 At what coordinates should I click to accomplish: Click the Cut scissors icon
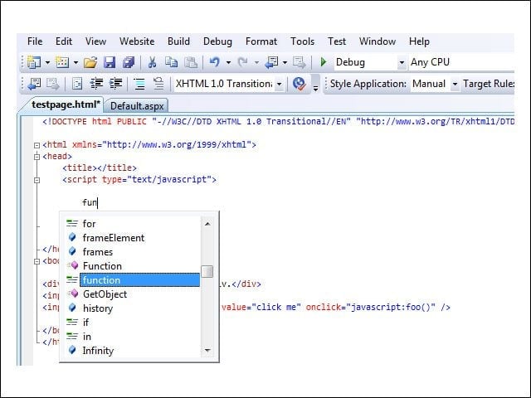click(152, 62)
